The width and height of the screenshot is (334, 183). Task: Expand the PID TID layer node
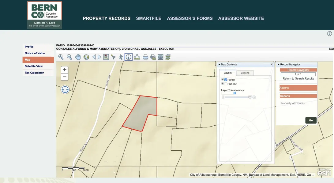click(223, 84)
